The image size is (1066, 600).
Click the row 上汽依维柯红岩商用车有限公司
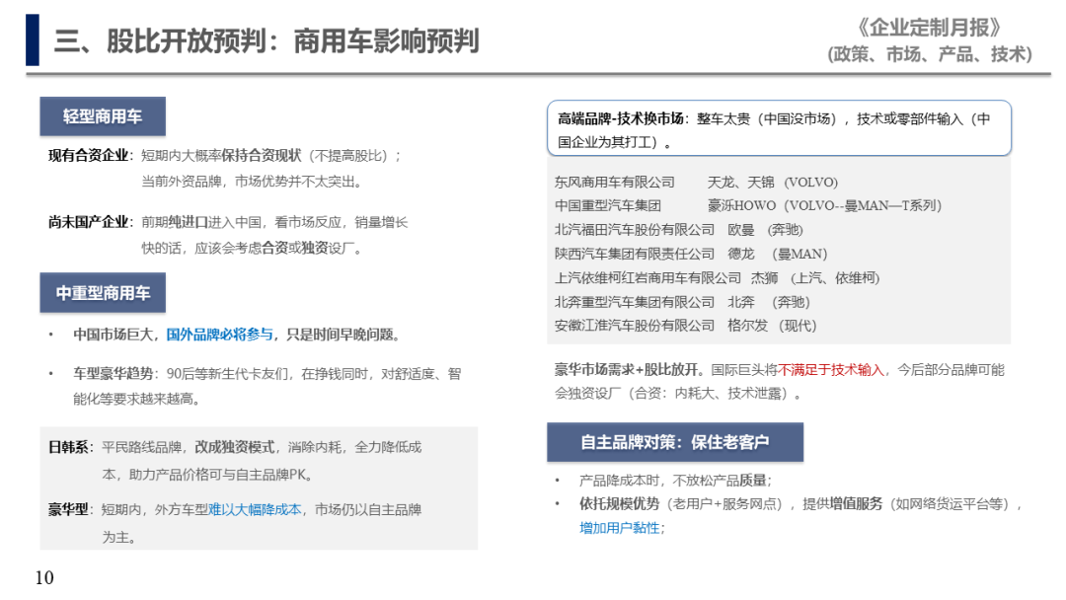click(x=647, y=278)
